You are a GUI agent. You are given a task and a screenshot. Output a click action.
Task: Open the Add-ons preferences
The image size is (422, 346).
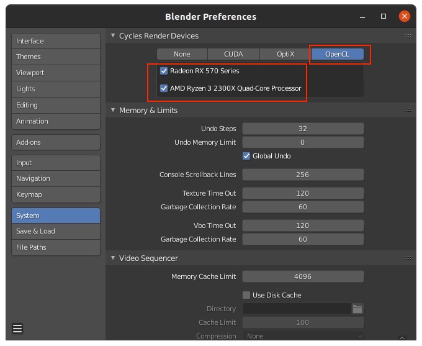[x=56, y=142]
